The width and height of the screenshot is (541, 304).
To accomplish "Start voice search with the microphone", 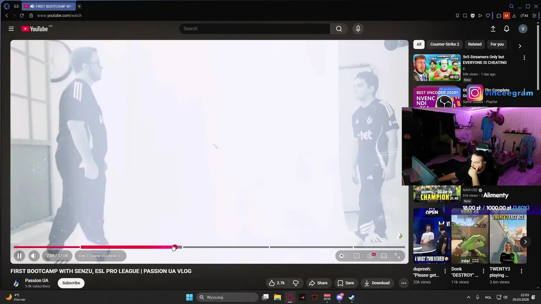I will pyautogui.click(x=358, y=29).
